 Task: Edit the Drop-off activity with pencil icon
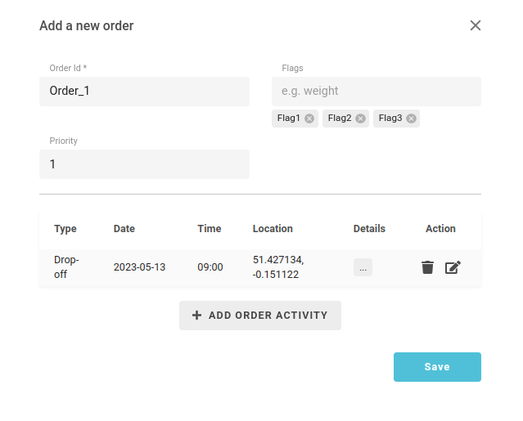coord(453,267)
